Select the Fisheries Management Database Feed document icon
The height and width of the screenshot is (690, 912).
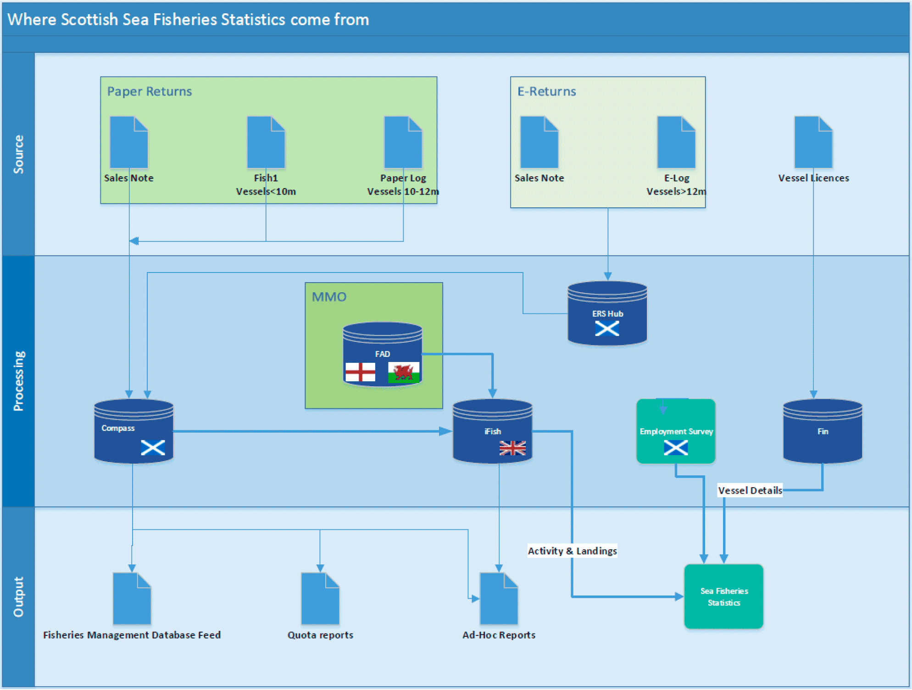coord(132,598)
